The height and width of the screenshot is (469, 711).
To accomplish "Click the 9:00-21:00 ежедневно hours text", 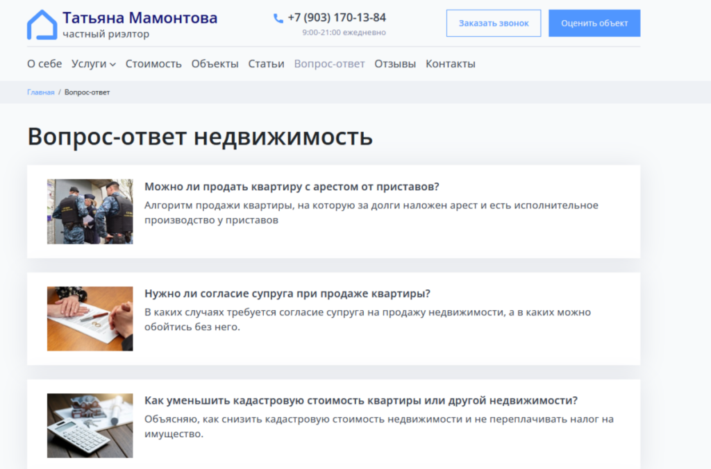I will point(344,33).
